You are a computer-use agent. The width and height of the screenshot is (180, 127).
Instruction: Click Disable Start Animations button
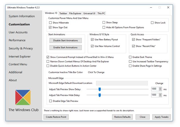pyautogui.click(x=65, y=41)
